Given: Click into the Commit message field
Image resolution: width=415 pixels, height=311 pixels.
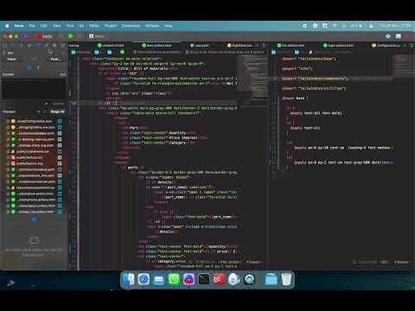Looking at the screenshot, I should pos(34,89).
